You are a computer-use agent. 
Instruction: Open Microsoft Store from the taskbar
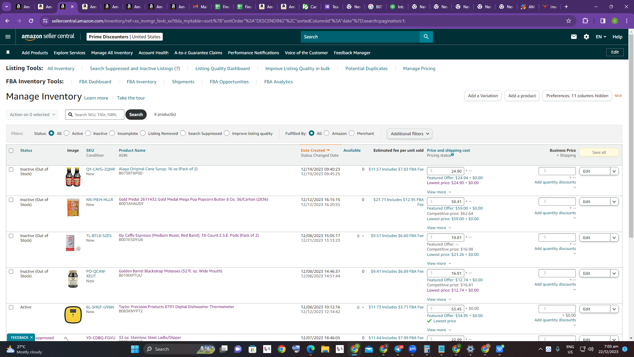click(x=253, y=349)
